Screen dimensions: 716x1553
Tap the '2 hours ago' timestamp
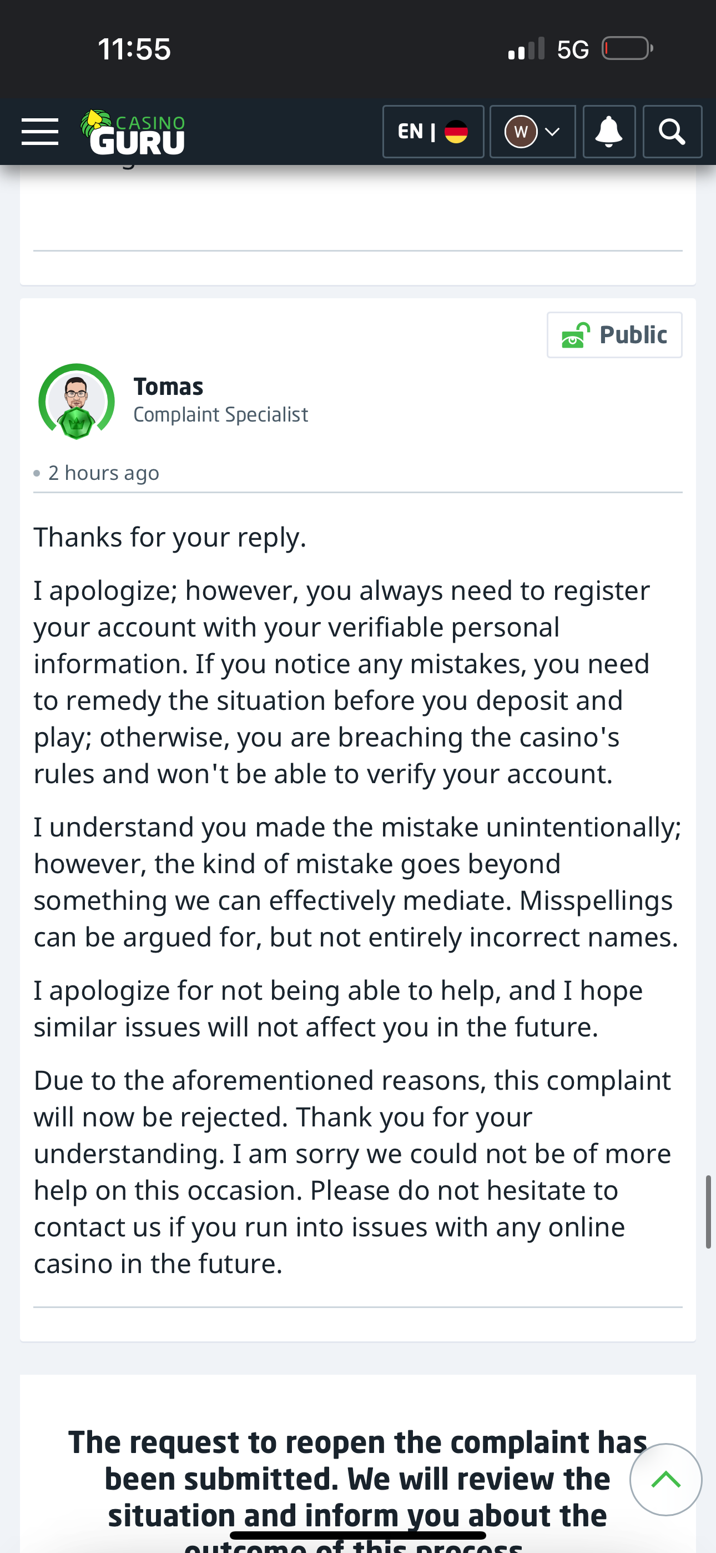point(104,473)
